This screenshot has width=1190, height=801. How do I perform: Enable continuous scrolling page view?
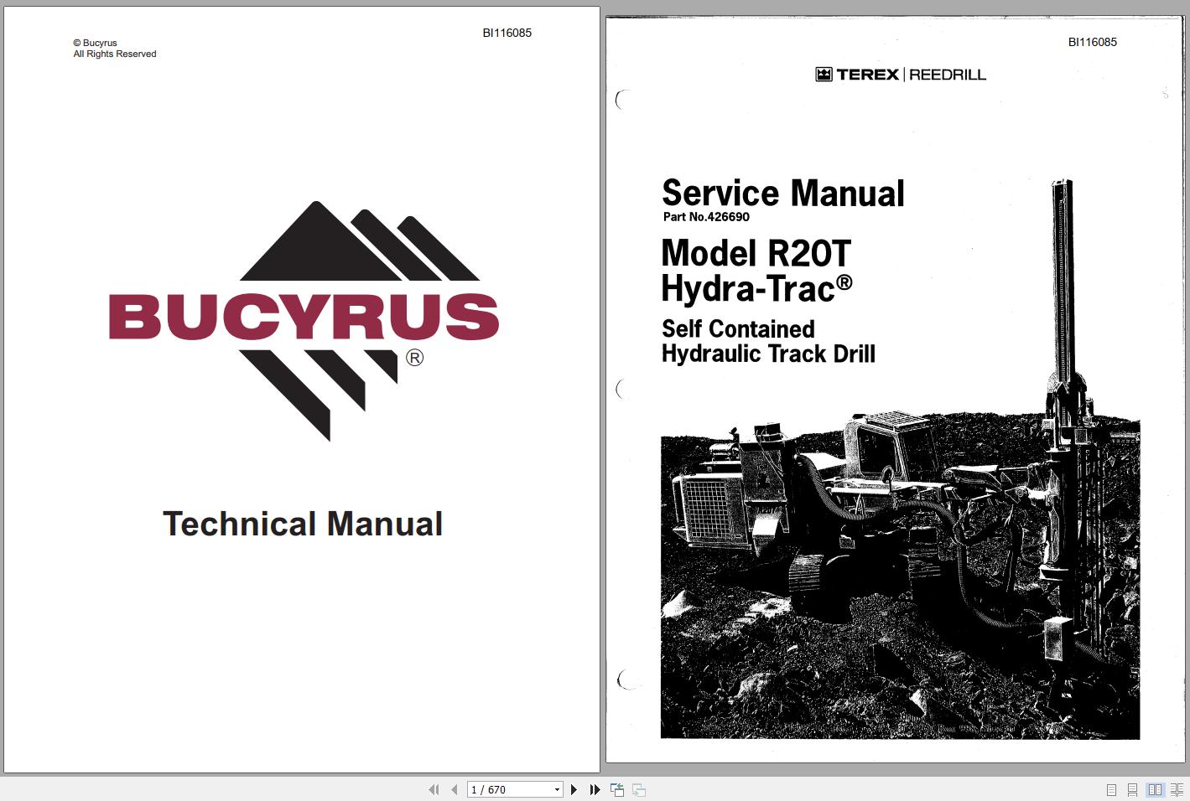point(1132,789)
